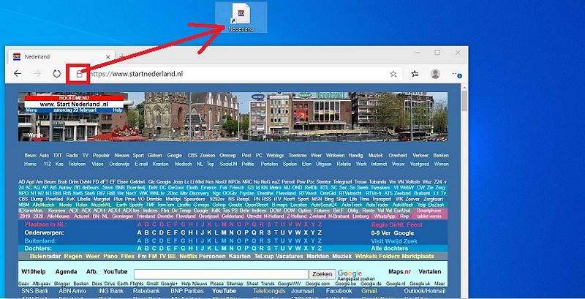Click the browser Back arrow
Image resolution: width=585 pixels, height=299 pixels.
tap(18, 74)
